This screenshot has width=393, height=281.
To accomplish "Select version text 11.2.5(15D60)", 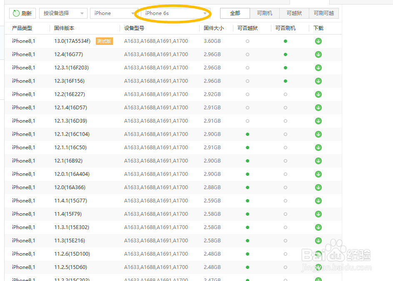I will click(70, 267).
